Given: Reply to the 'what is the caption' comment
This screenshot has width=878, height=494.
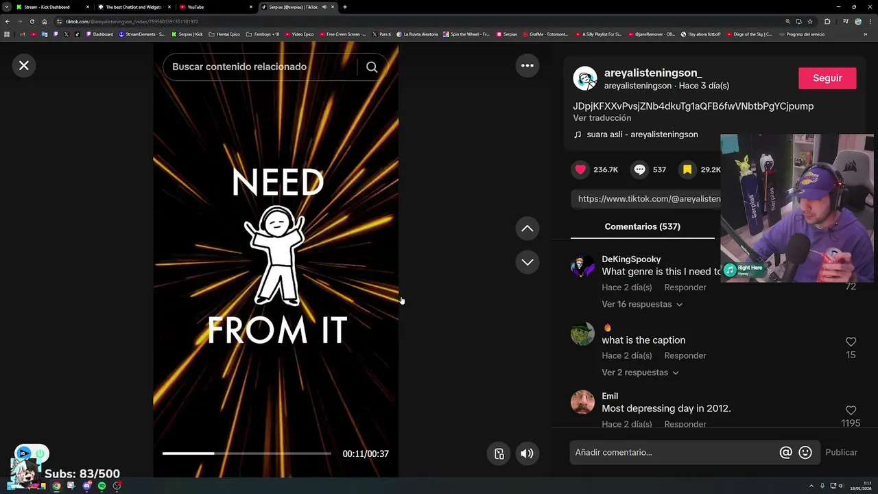Looking at the screenshot, I should coord(685,355).
